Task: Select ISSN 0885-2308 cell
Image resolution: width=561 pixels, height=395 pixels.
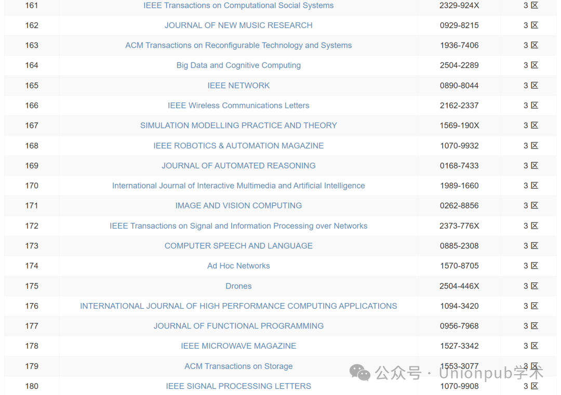Action: (459, 246)
